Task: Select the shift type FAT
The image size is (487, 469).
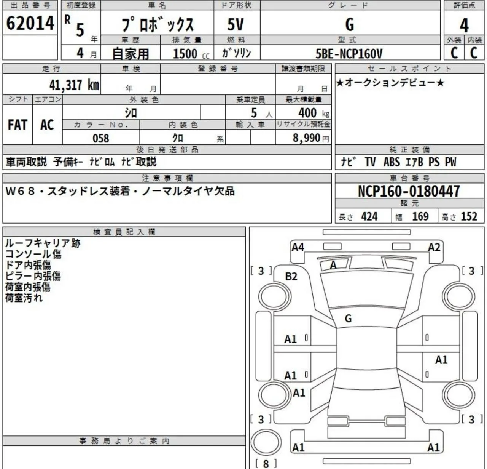Action: point(18,125)
